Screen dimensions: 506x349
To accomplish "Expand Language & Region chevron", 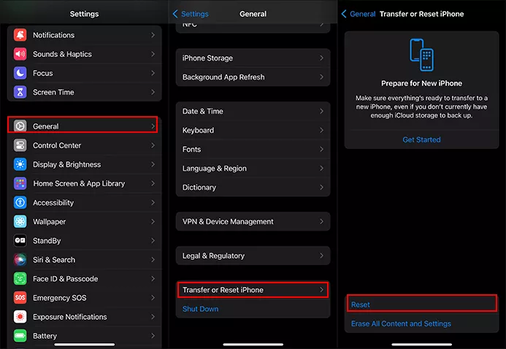I will [x=321, y=168].
